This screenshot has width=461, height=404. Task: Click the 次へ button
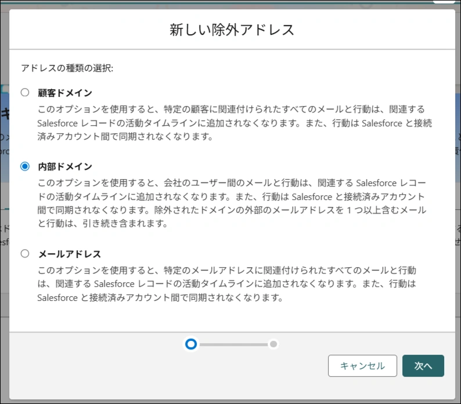[x=423, y=366]
